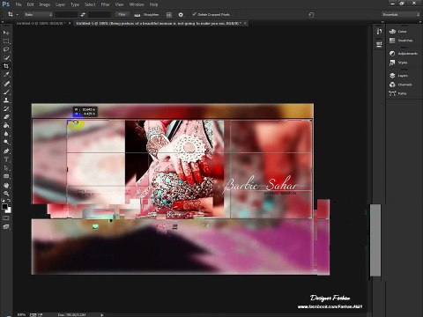
Task: Open the Crop tool preset picker
Action: click(12, 14)
